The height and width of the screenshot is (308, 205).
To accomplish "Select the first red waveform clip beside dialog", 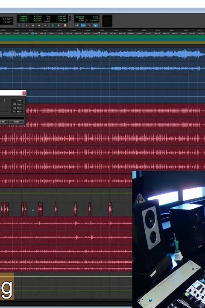I will (x=116, y=111).
